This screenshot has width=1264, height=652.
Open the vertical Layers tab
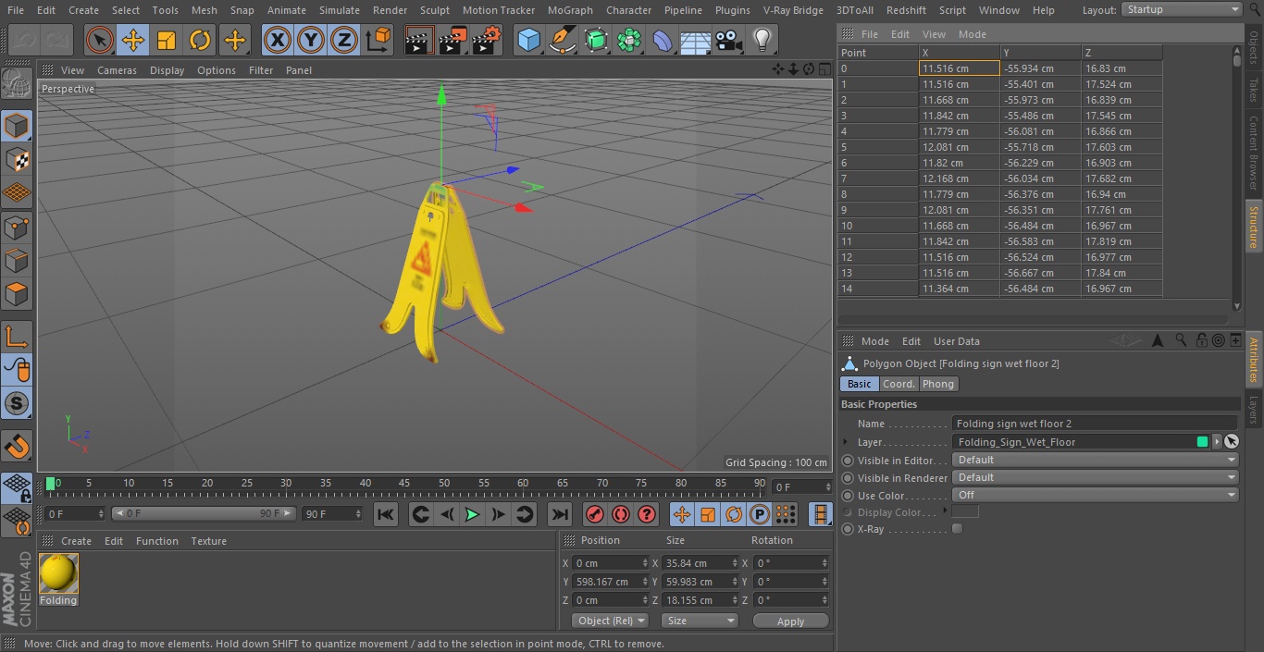tap(1254, 410)
